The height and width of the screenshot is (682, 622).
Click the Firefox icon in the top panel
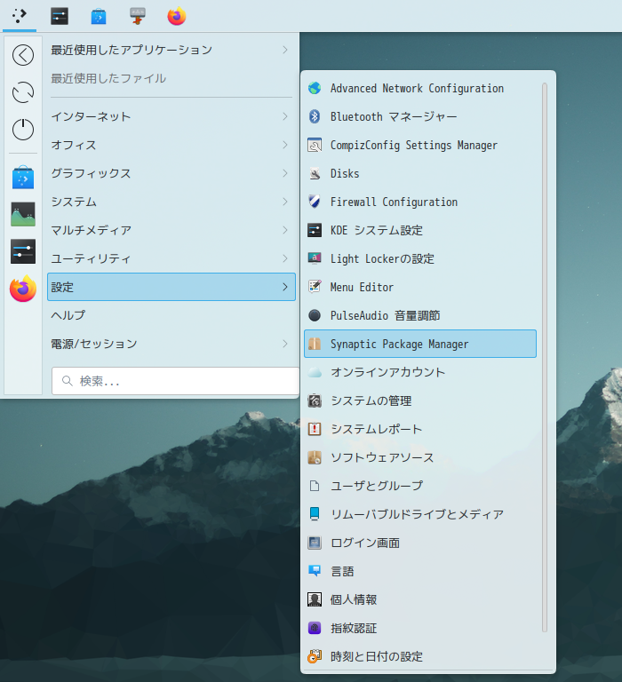[x=177, y=16]
